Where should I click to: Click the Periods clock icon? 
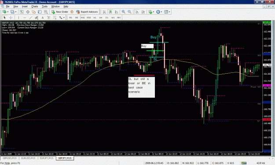point(158,12)
